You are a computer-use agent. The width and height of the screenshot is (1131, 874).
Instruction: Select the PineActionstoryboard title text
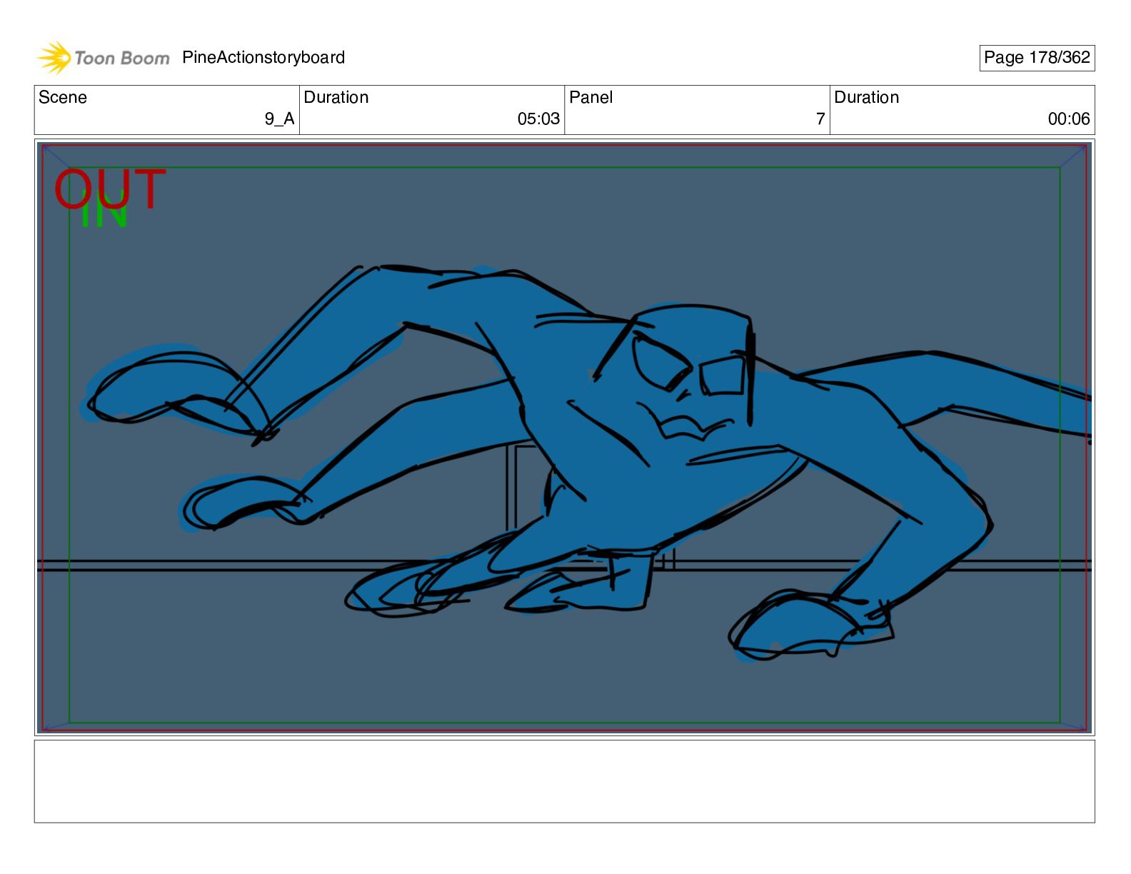[x=263, y=58]
